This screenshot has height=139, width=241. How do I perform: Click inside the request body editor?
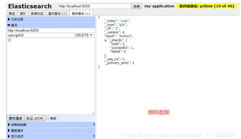click(51, 76)
